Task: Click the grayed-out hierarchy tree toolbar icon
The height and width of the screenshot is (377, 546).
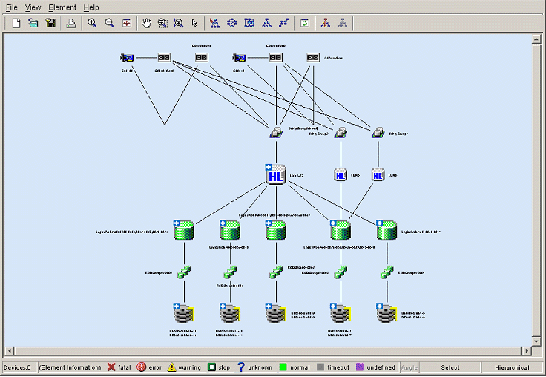Action: [343, 23]
